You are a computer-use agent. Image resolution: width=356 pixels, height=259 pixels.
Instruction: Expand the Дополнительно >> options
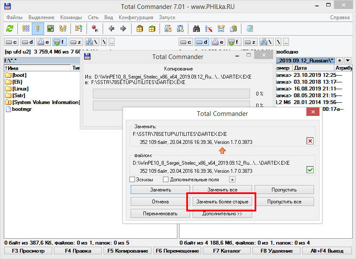coord(222,214)
